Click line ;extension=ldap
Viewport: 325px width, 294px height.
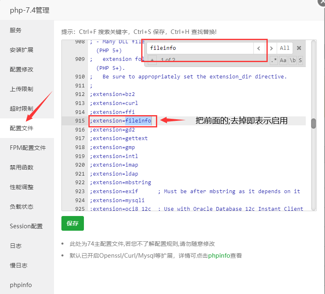click(114, 174)
